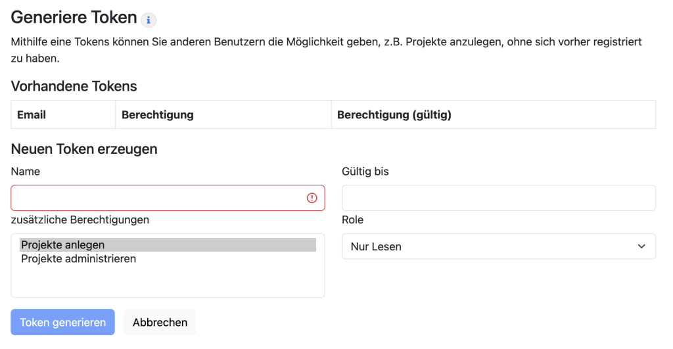Click the Role label text
Image resolution: width=673 pixels, height=349 pixels.
pos(353,220)
